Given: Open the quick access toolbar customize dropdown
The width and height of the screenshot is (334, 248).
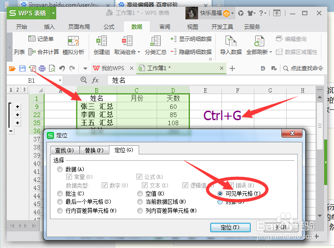Looking at the screenshot, I should click(x=85, y=68).
